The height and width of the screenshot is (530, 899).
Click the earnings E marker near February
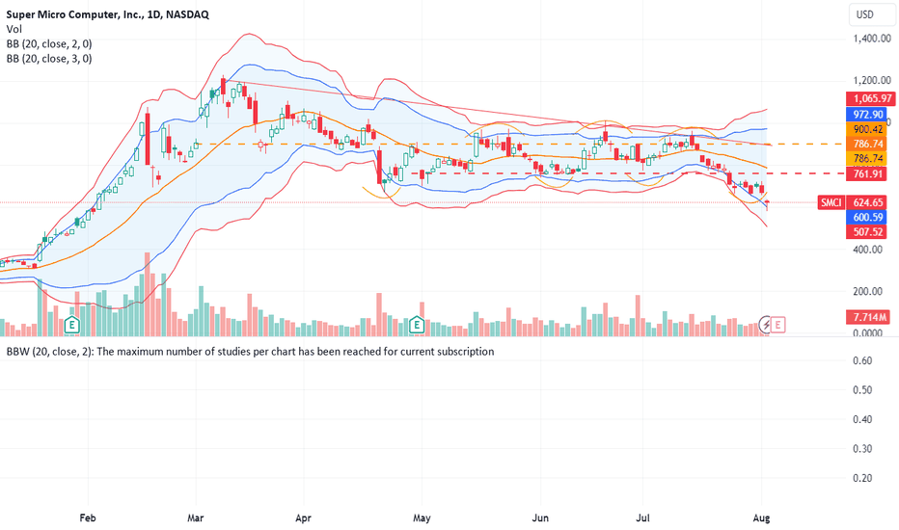[x=71, y=325]
